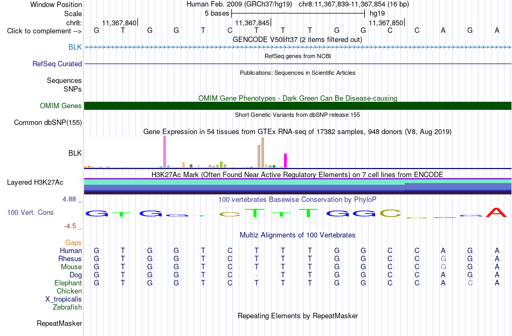Image resolution: width=512 pixels, height=336 pixels.
Task: Click the Gaps row label
Action: point(73,242)
